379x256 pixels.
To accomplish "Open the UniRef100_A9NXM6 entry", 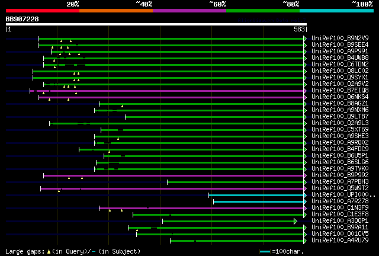I will tap(340, 110).
